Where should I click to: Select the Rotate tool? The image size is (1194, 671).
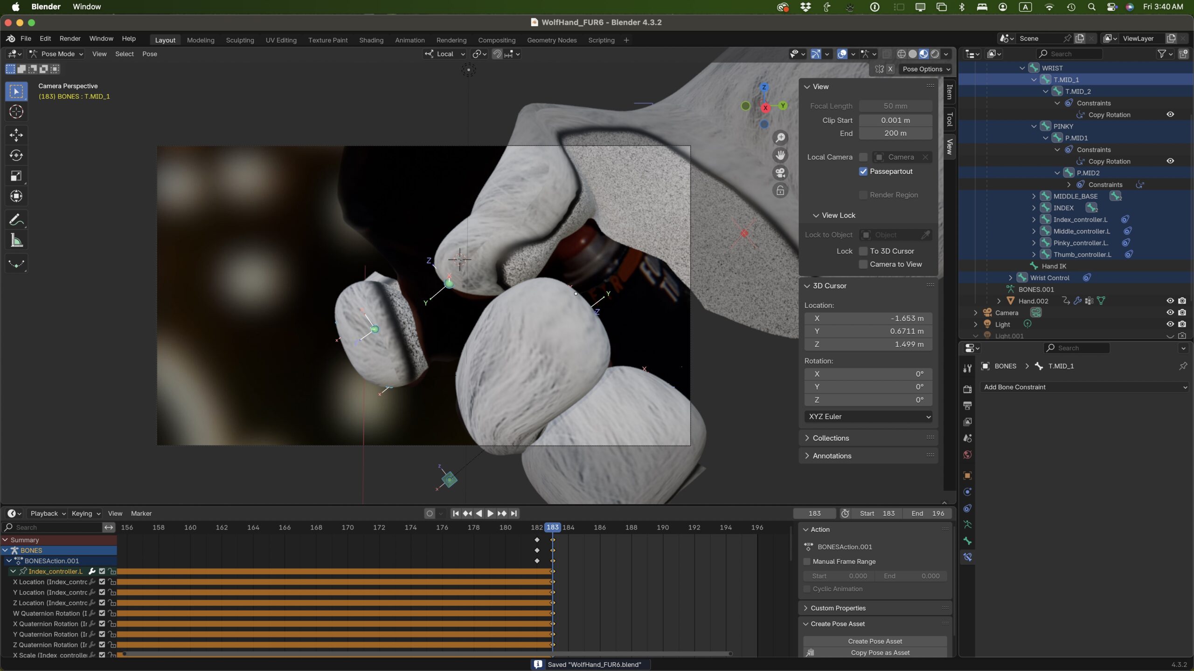(16, 156)
